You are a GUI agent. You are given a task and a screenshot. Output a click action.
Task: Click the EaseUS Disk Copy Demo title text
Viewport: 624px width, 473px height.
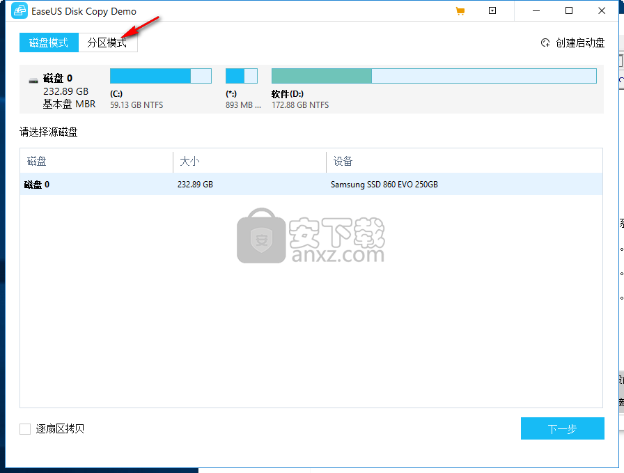(x=84, y=11)
